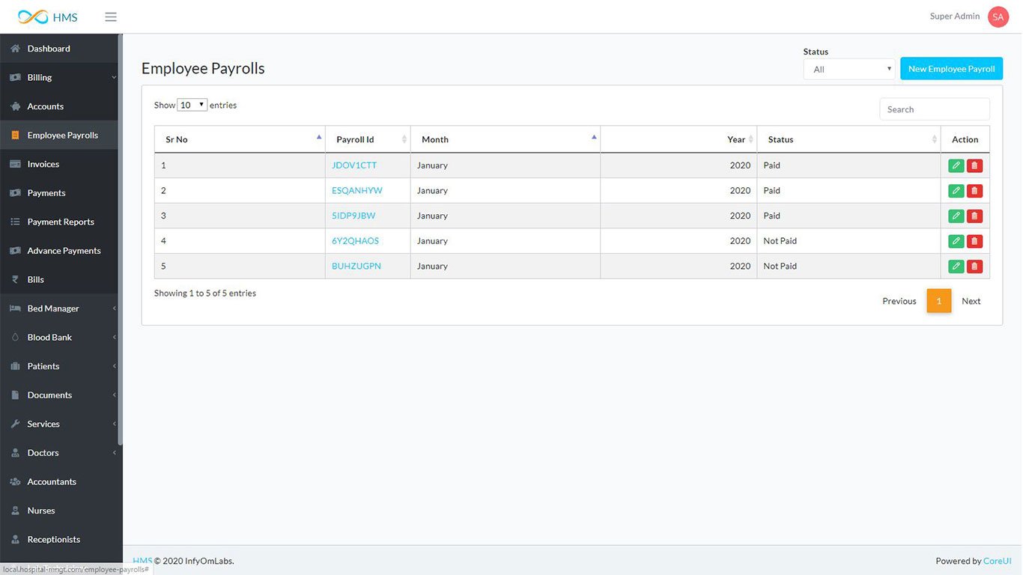
Task: Click the HMS logo in header
Action: point(48,16)
